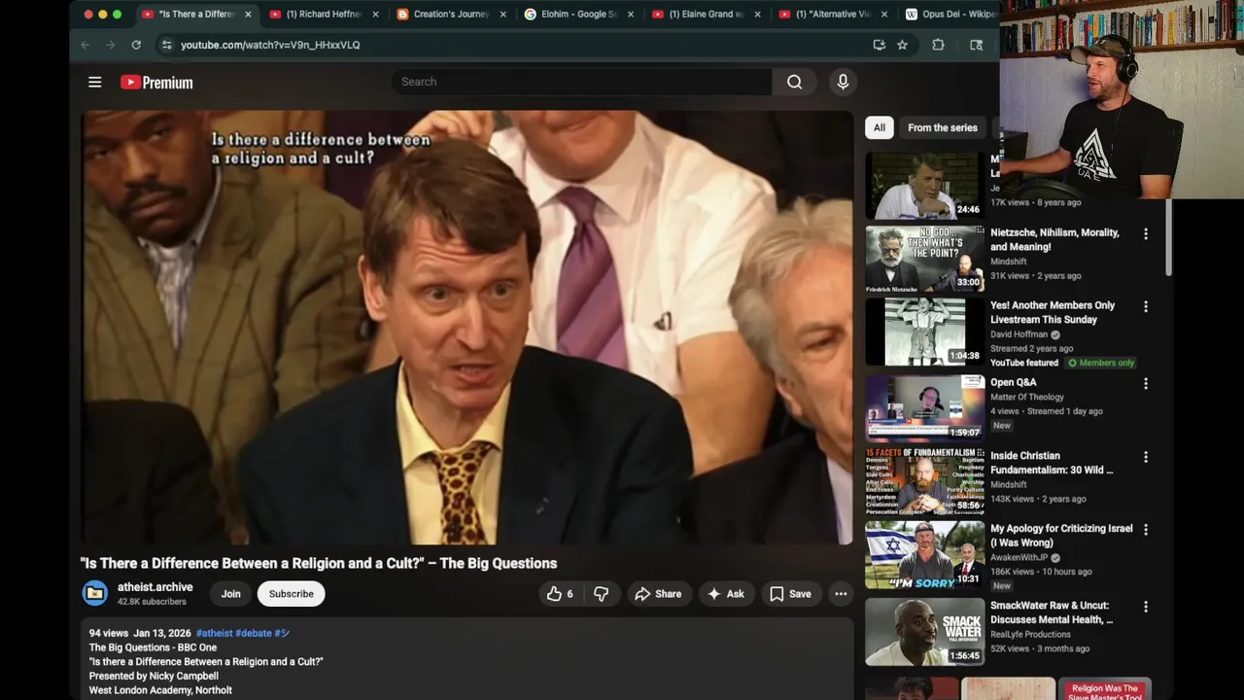Close the Elohim Google Search tab
This screenshot has width=1244, height=700.
630,15
